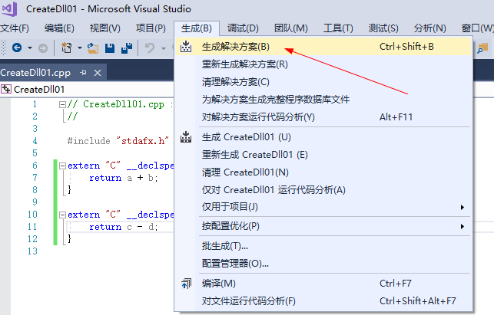Click the Navigate Forward toolbar icon
494x315 pixels.
(43, 48)
